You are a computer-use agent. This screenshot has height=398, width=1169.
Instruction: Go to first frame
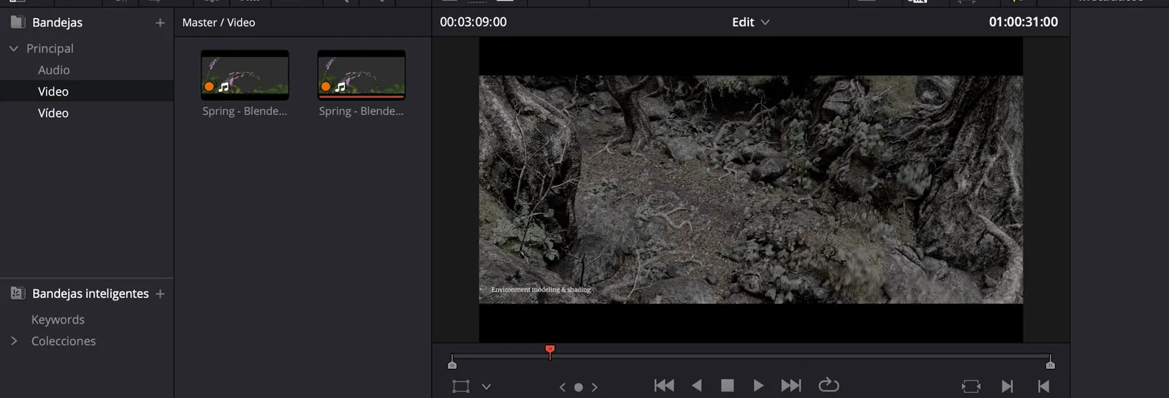pos(664,386)
